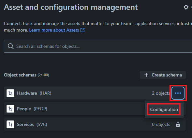Click the 2 objects count for Hardware
The width and height of the screenshot is (192, 138).
[x=161, y=93]
